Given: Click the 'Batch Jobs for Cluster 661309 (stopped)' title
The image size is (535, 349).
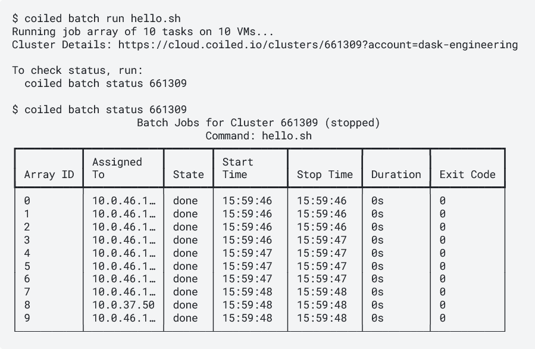Looking at the screenshot, I should click(258, 123).
